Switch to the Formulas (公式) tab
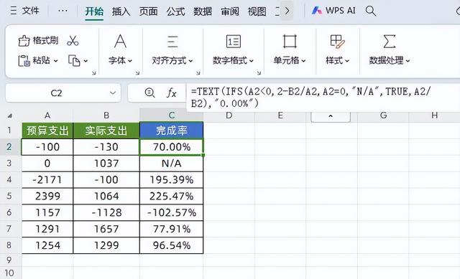 coord(175,11)
